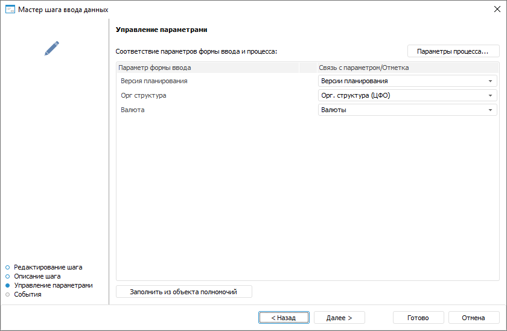Click the < Назад button

(284, 318)
